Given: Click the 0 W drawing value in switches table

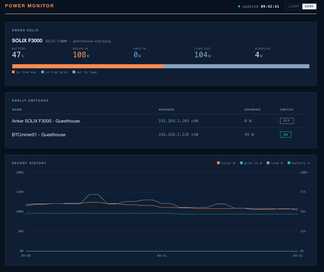Looking at the screenshot, I should (x=248, y=121).
